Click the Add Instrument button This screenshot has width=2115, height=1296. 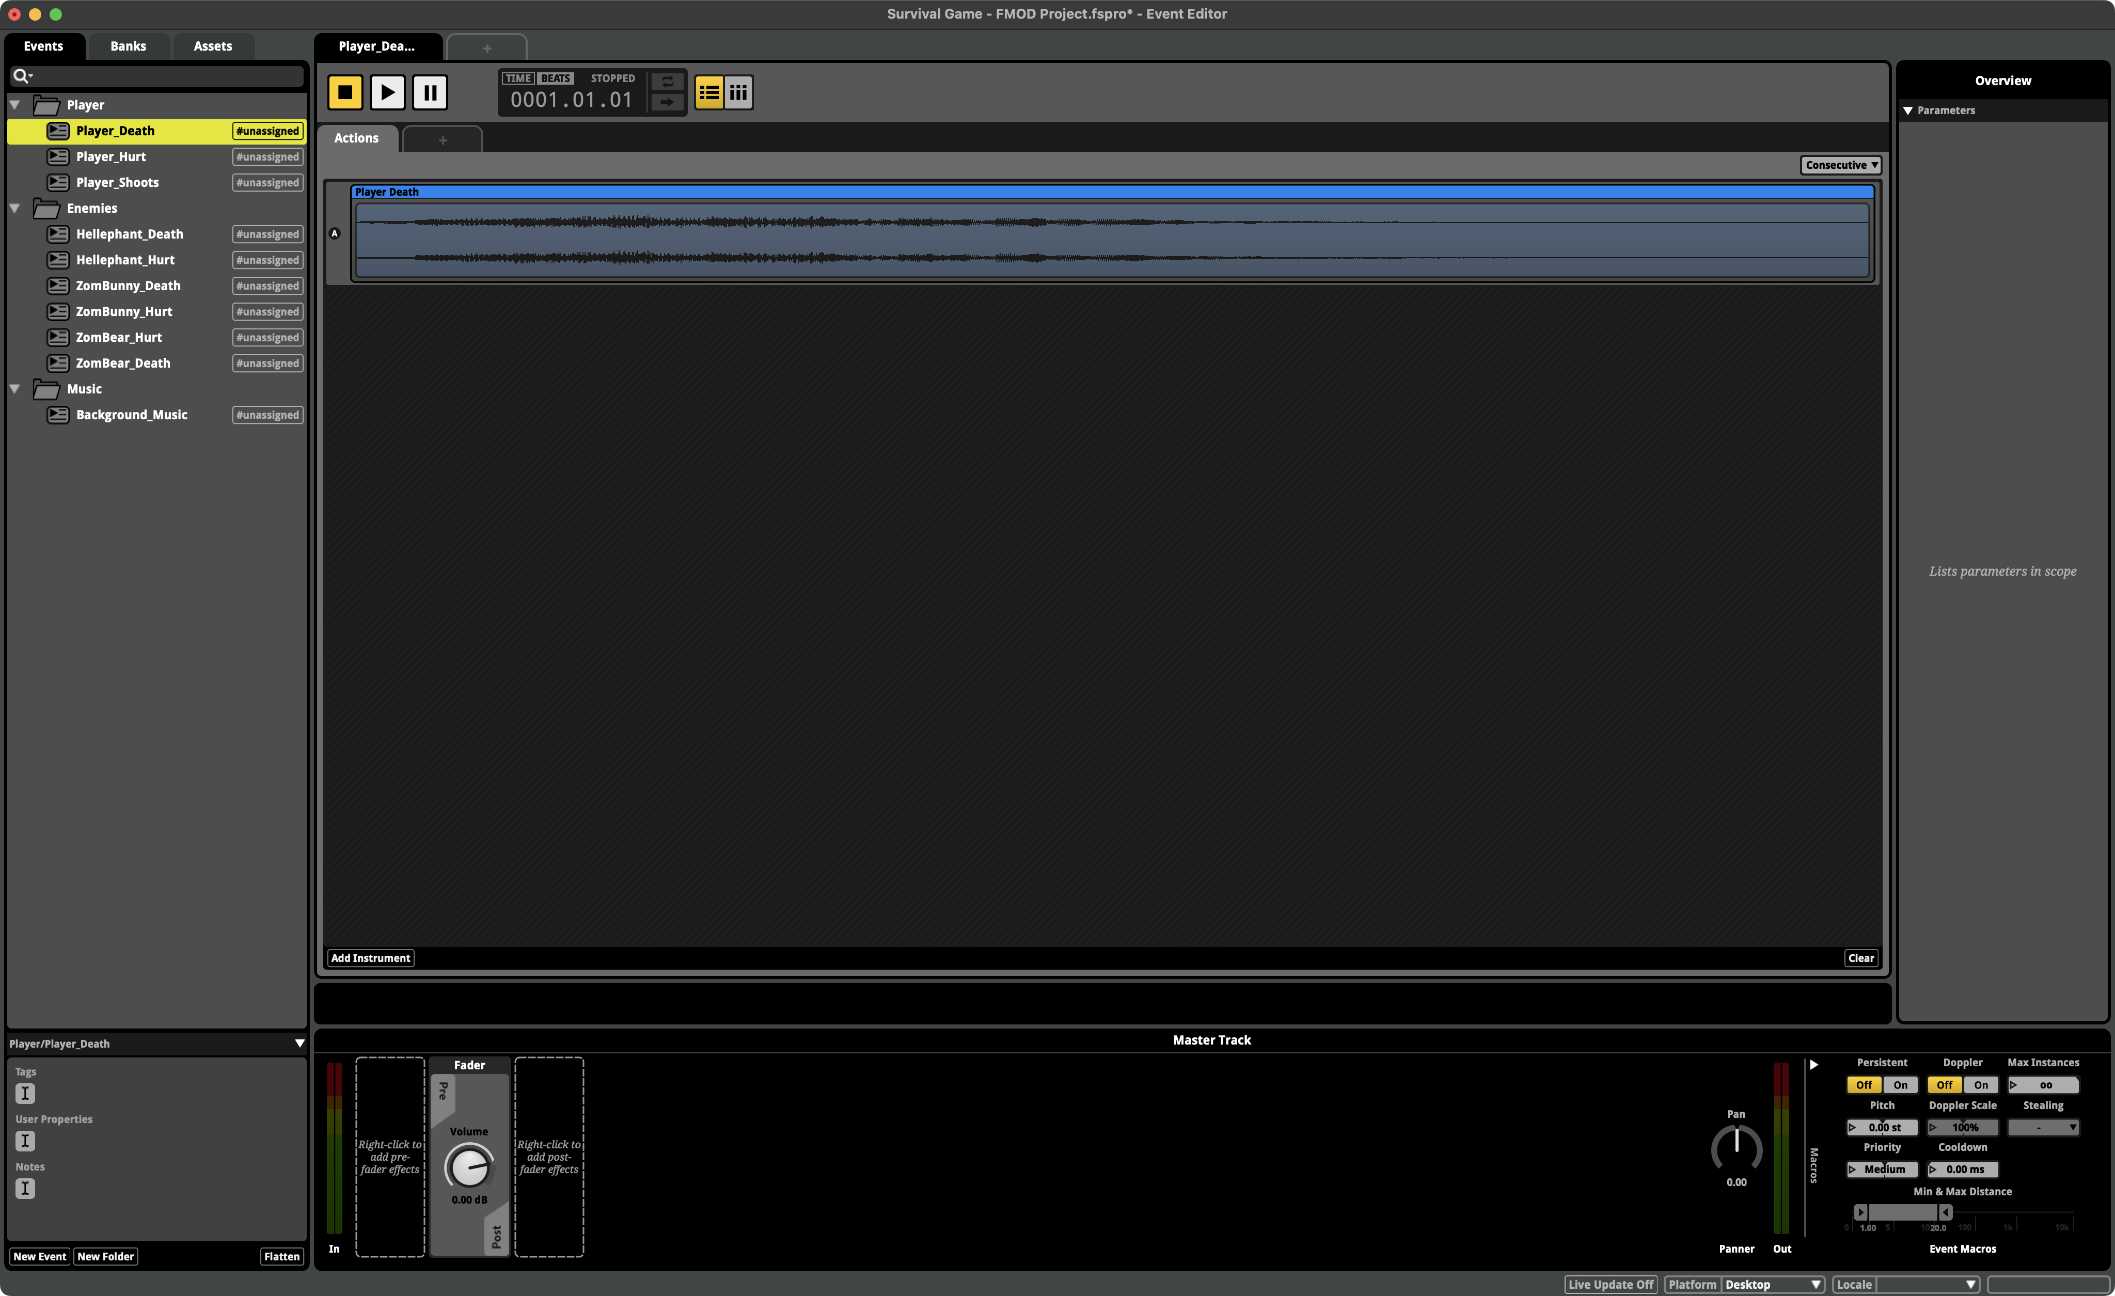click(370, 958)
